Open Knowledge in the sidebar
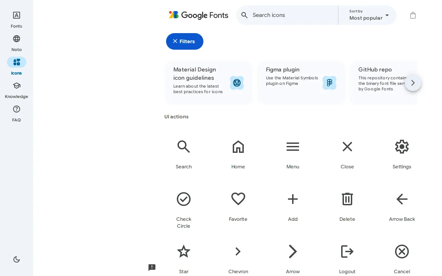The width and height of the screenshot is (442, 276). click(x=17, y=90)
